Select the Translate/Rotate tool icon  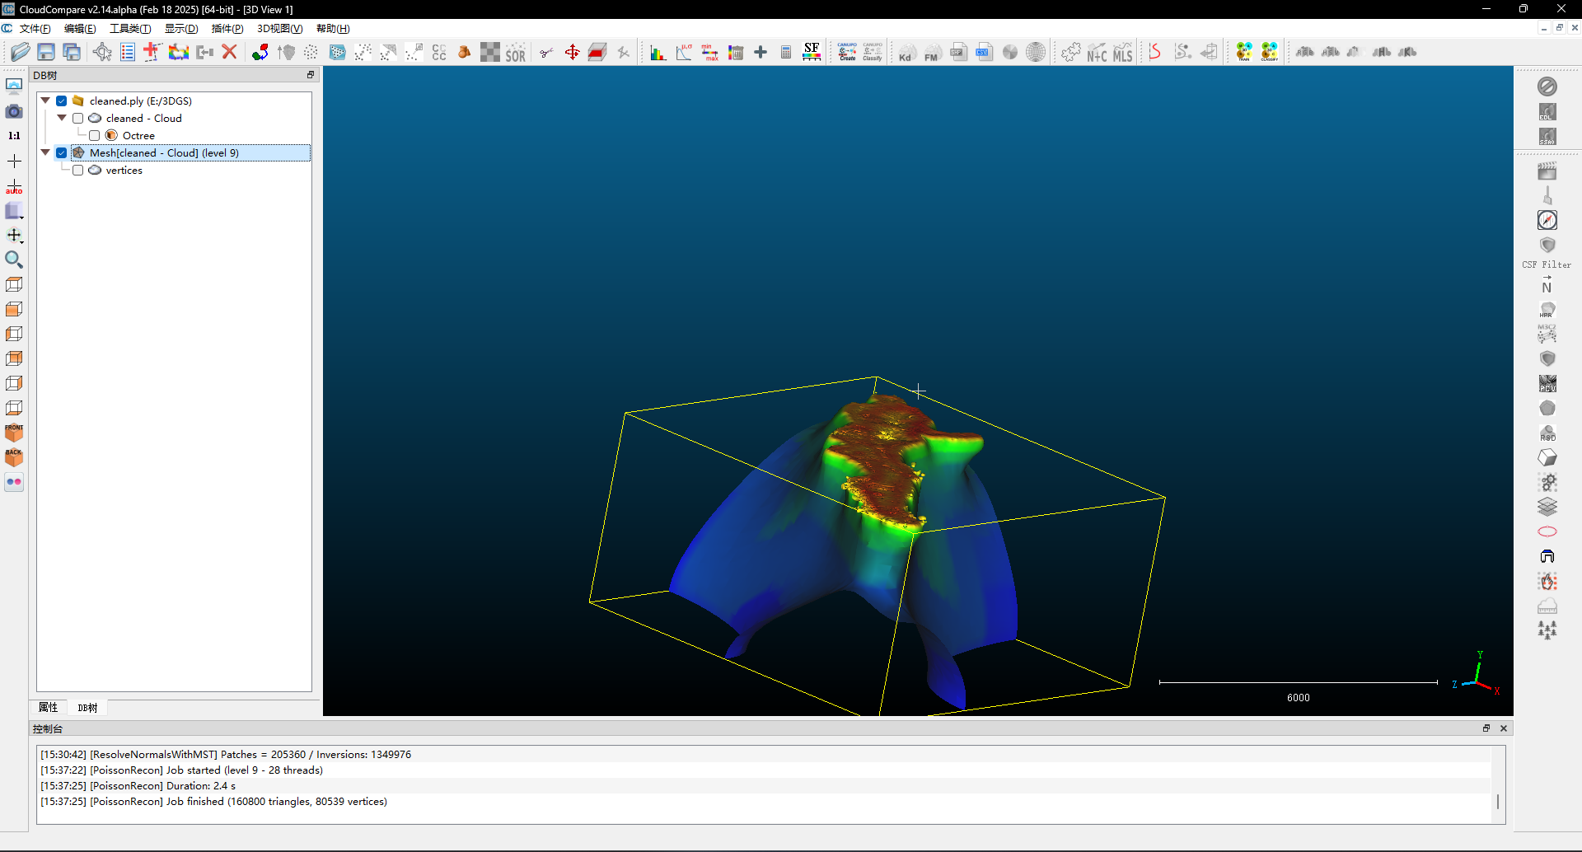pyautogui.click(x=572, y=52)
